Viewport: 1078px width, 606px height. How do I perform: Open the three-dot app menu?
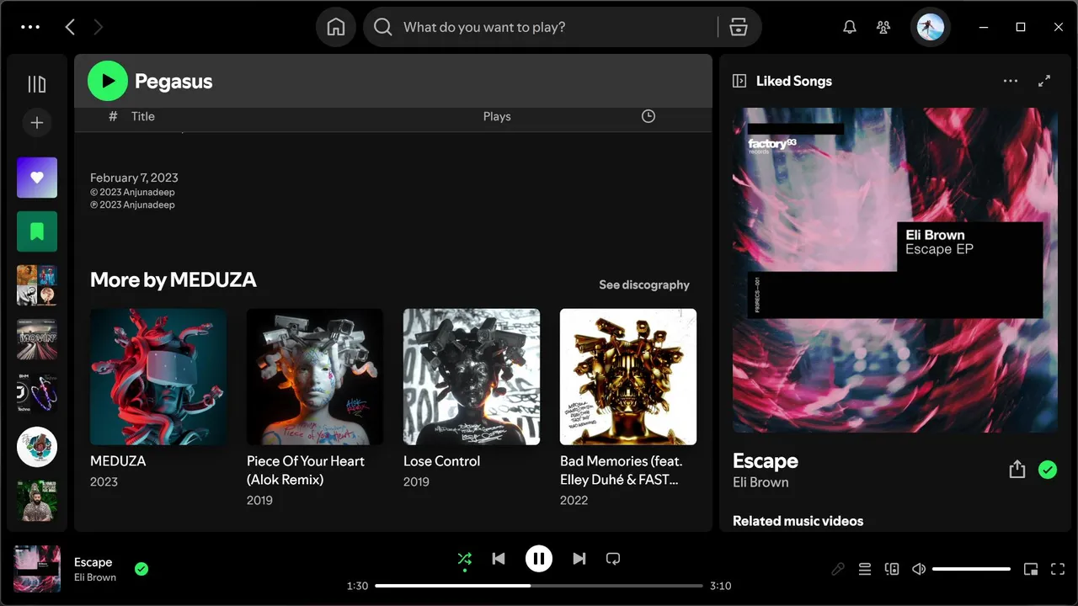click(x=30, y=27)
